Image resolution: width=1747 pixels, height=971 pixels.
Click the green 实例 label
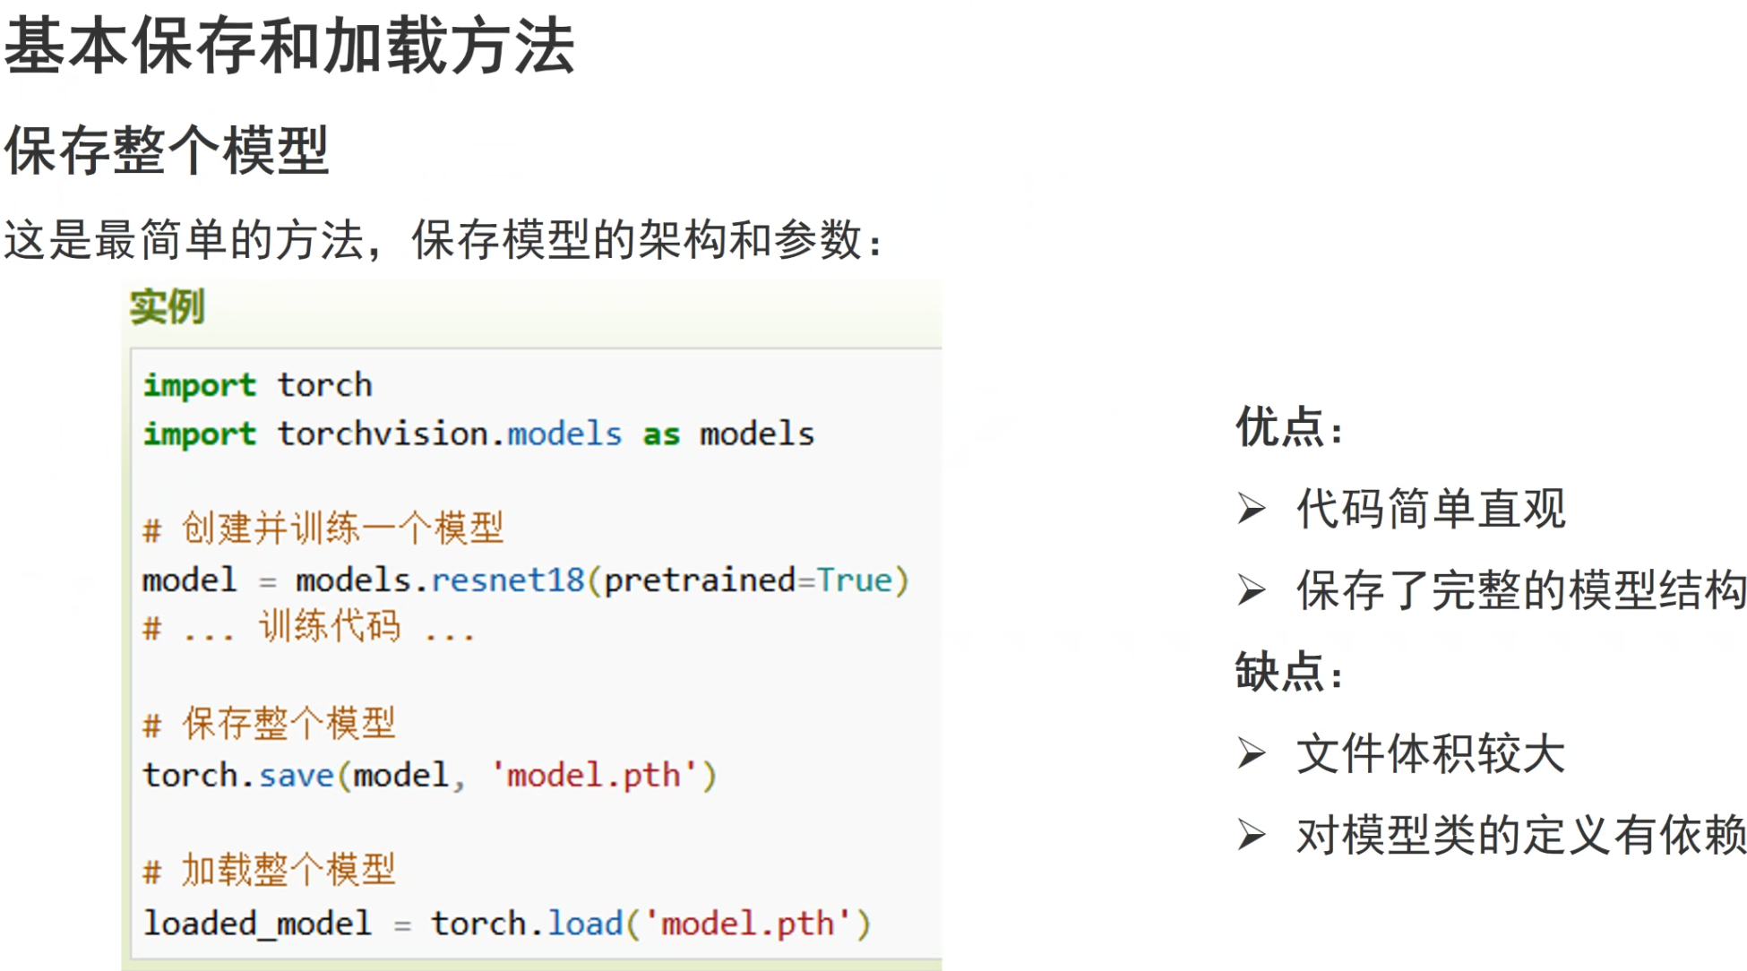pyautogui.click(x=168, y=307)
